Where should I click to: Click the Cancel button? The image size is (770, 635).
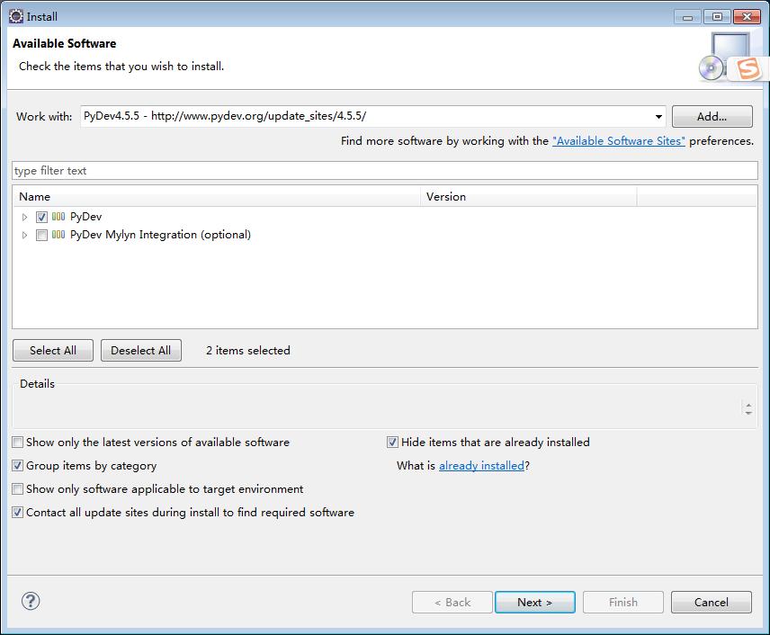[711, 603]
